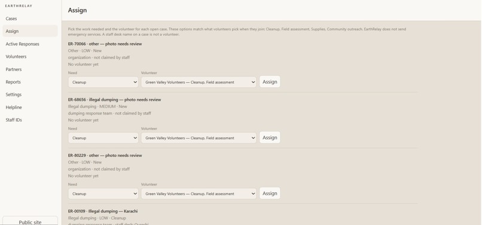Click the Public site button
Viewport: 482px width, 225px height.
point(30,221)
